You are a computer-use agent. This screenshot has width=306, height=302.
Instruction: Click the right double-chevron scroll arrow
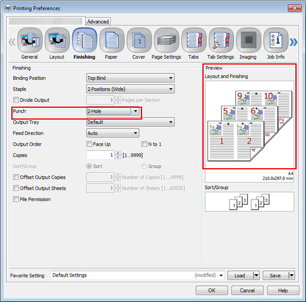coord(294,42)
